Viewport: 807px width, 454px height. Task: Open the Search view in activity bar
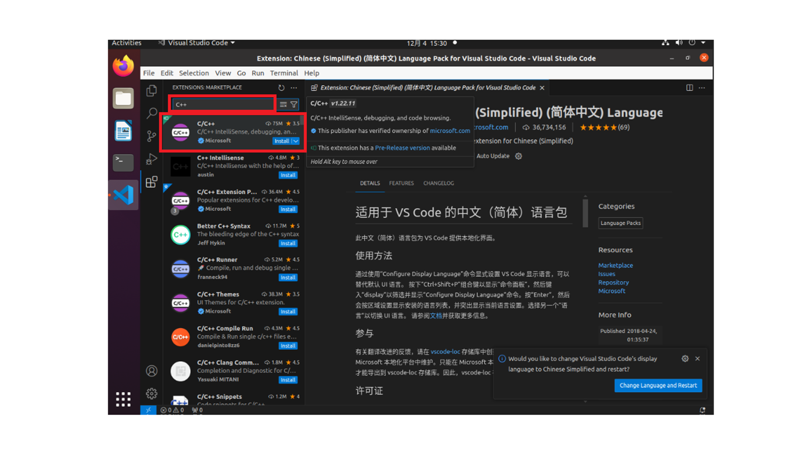click(x=151, y=113)
